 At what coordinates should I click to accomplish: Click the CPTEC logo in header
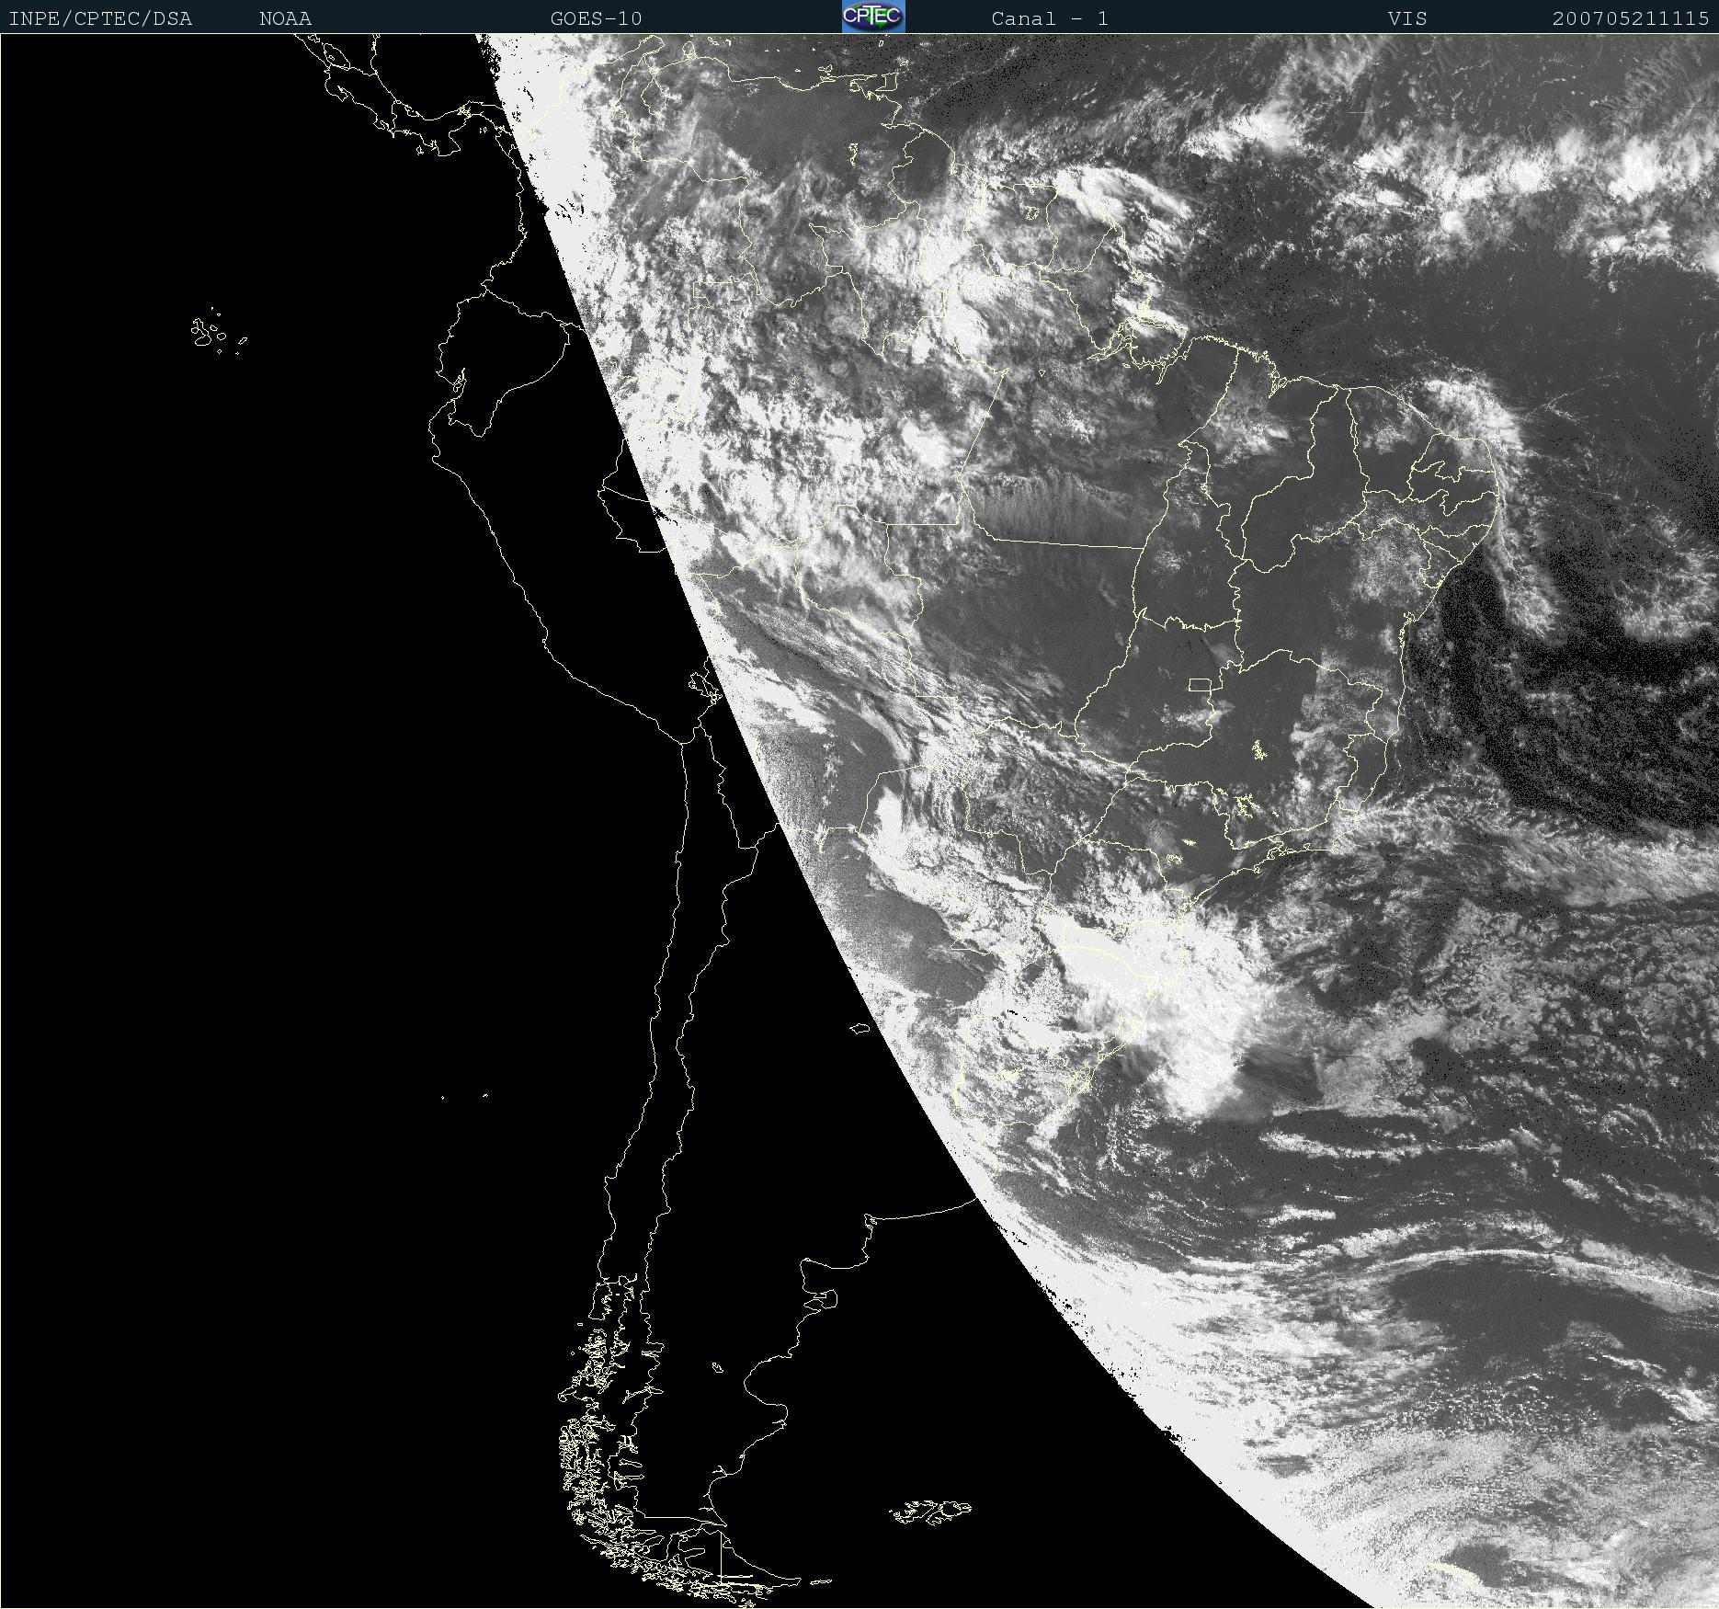[873, 17]
